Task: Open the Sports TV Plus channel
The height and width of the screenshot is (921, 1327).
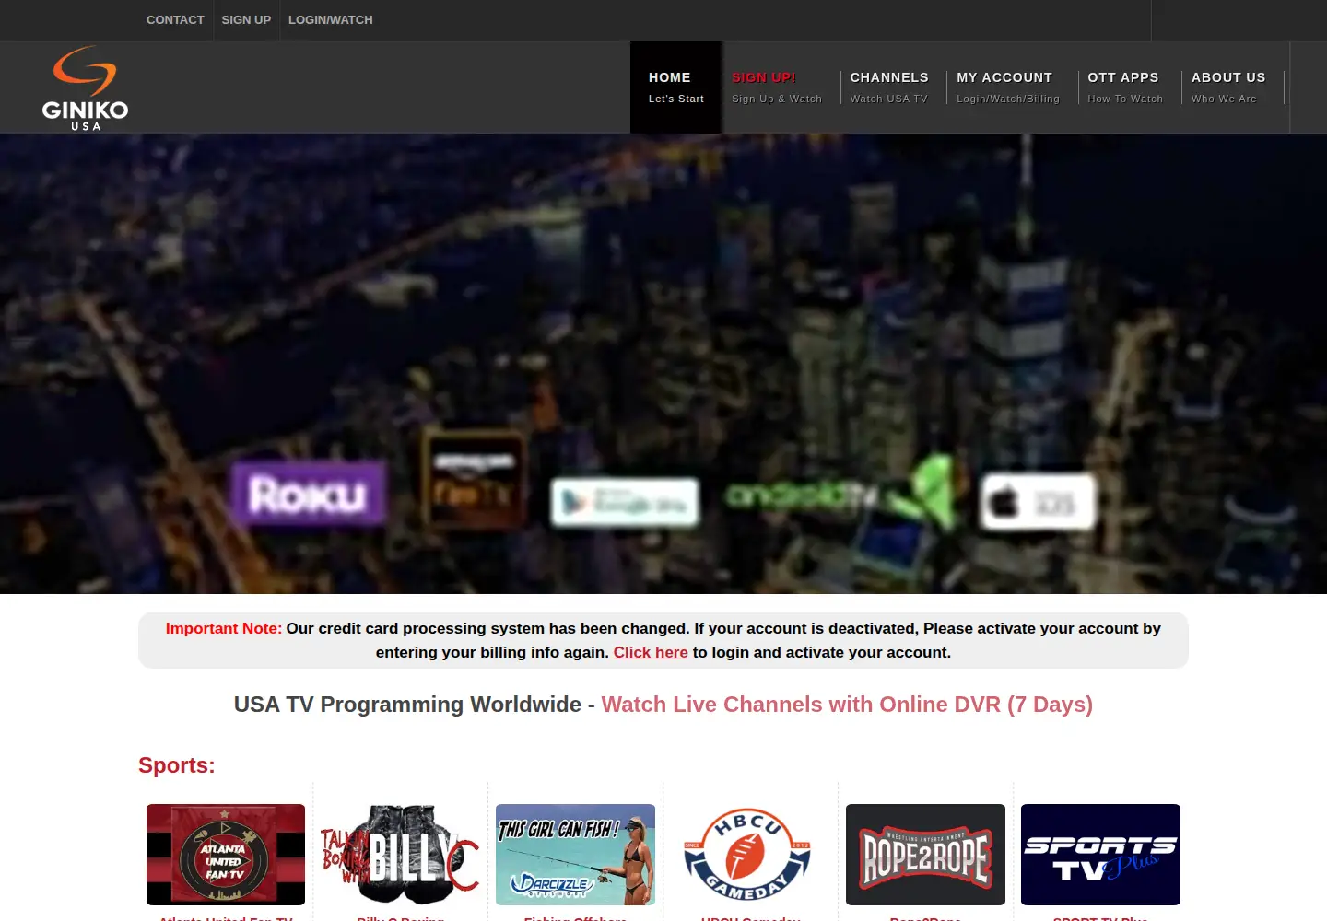Action: pyautogui.click(x=1100, y=855)
